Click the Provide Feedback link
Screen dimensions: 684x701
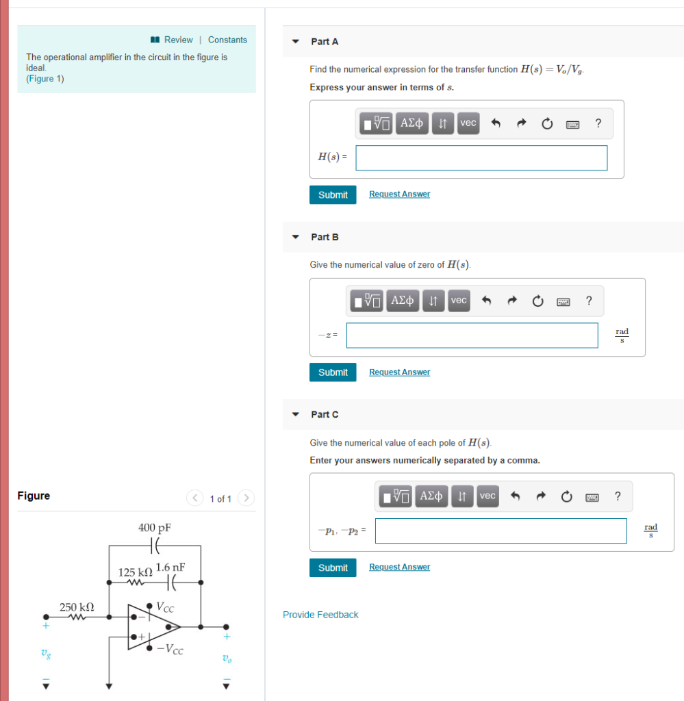320,614
